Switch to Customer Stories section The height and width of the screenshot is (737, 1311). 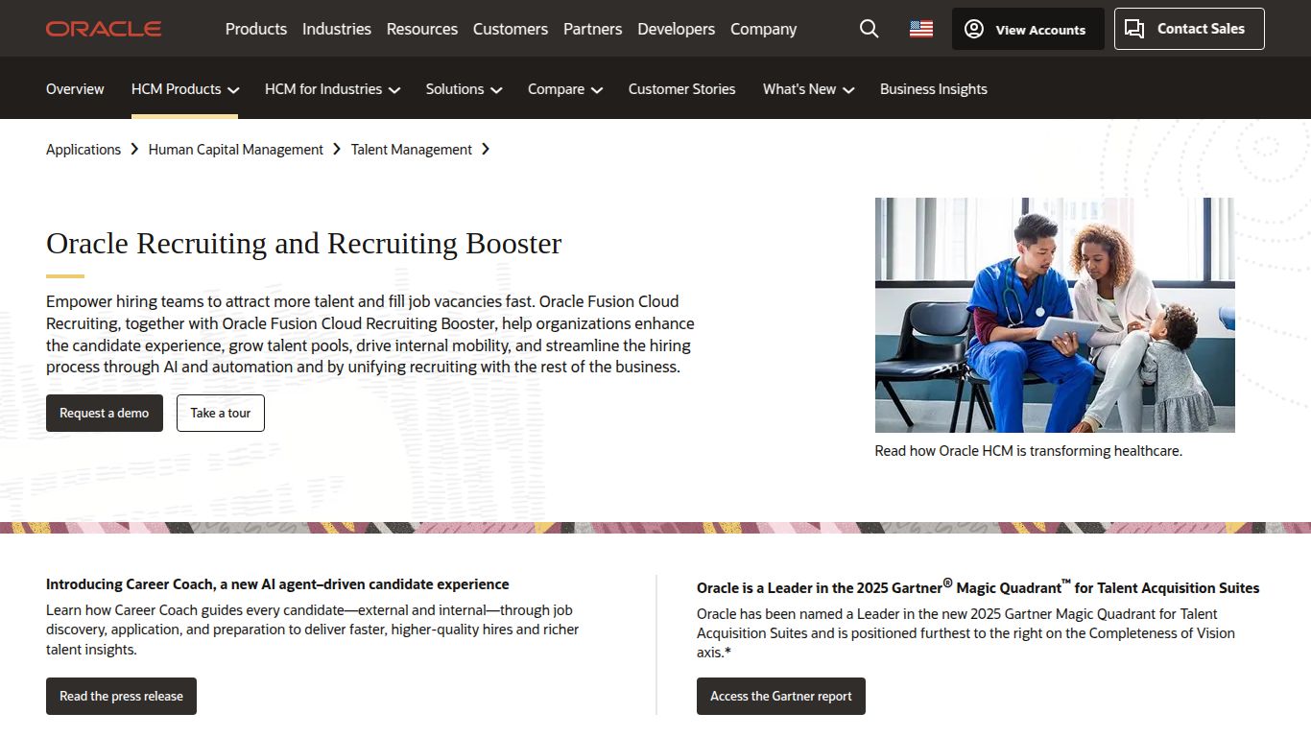point(681,88)
